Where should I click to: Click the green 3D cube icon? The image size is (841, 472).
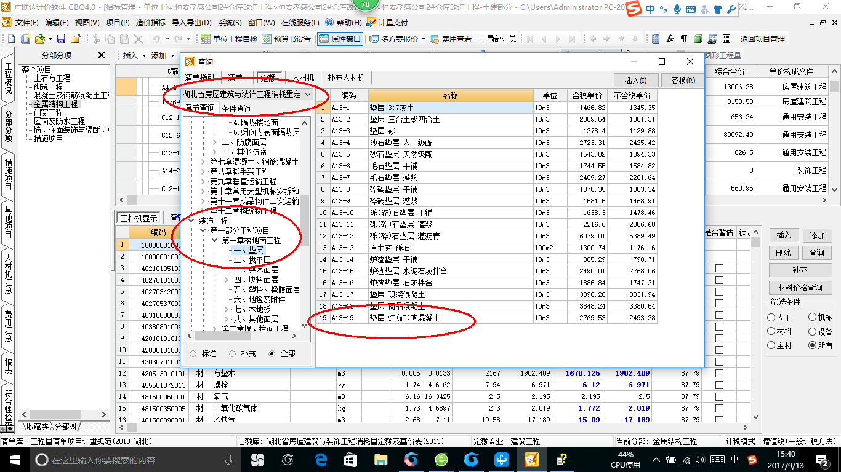698,39
